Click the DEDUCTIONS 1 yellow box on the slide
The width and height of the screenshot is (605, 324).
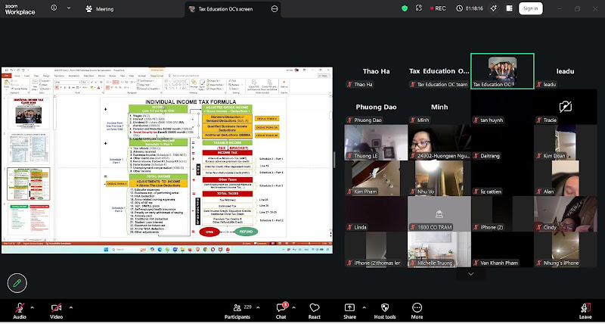point(117,184)
